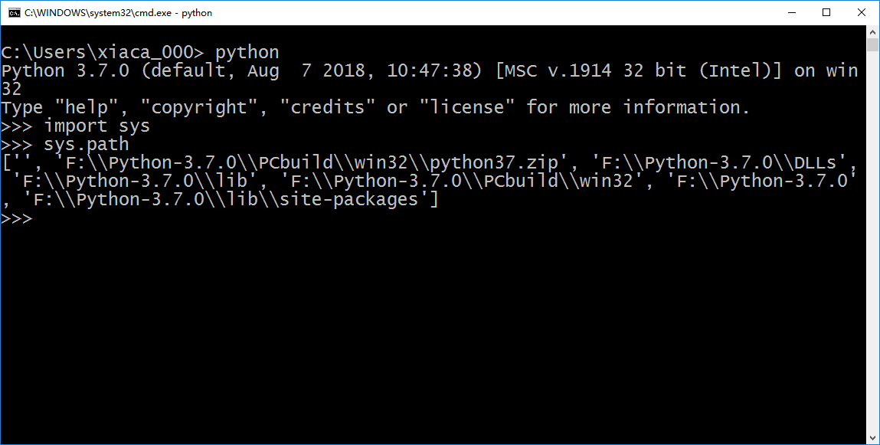Click the vertical scrollbar thumb

coord(872,45)
